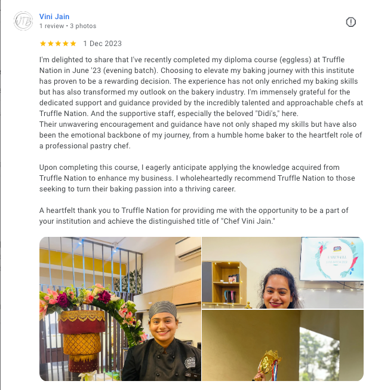Open the golden trophy photo

point(282,346)
